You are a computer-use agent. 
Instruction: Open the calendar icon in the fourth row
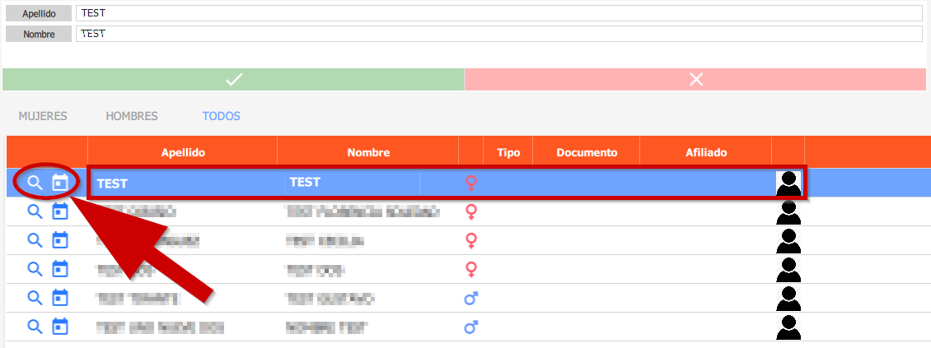tap(59, 269)
